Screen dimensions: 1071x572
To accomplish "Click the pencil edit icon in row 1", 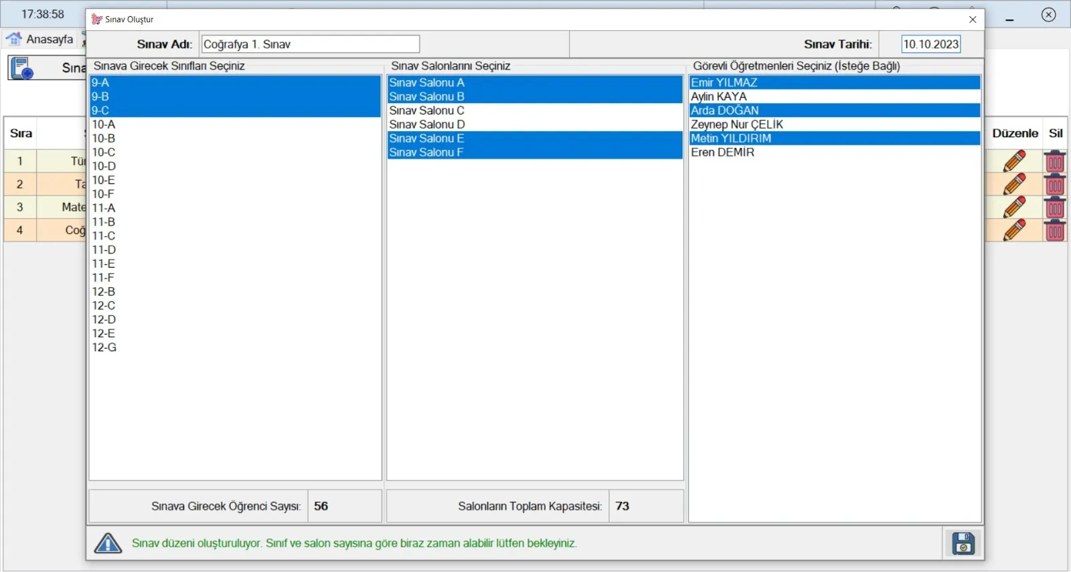I will point(1014,161).
